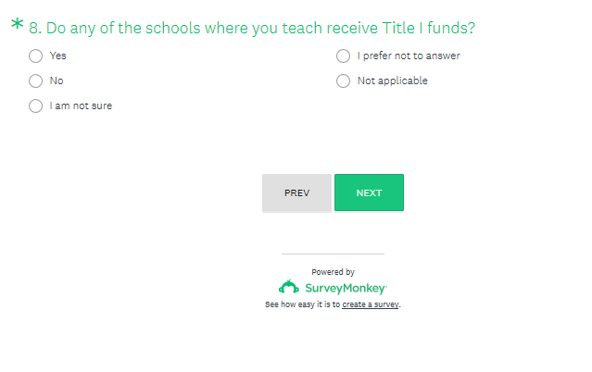Screen dimensions: 592x372
Task: Mark the "I am not sure" radio circle
Action: (35, 105)
